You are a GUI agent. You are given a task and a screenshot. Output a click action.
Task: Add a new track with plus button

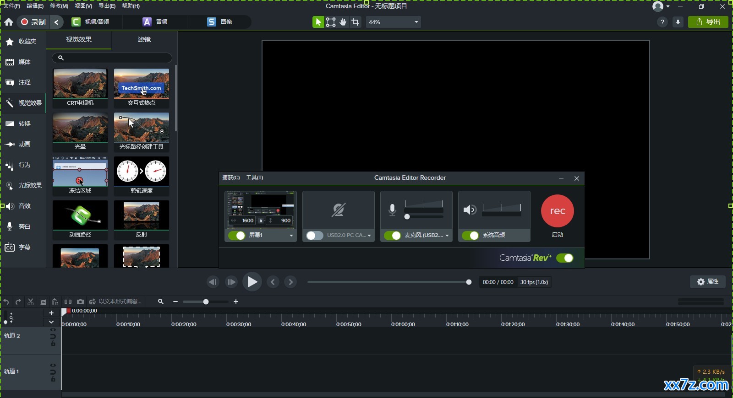point(51,313)
